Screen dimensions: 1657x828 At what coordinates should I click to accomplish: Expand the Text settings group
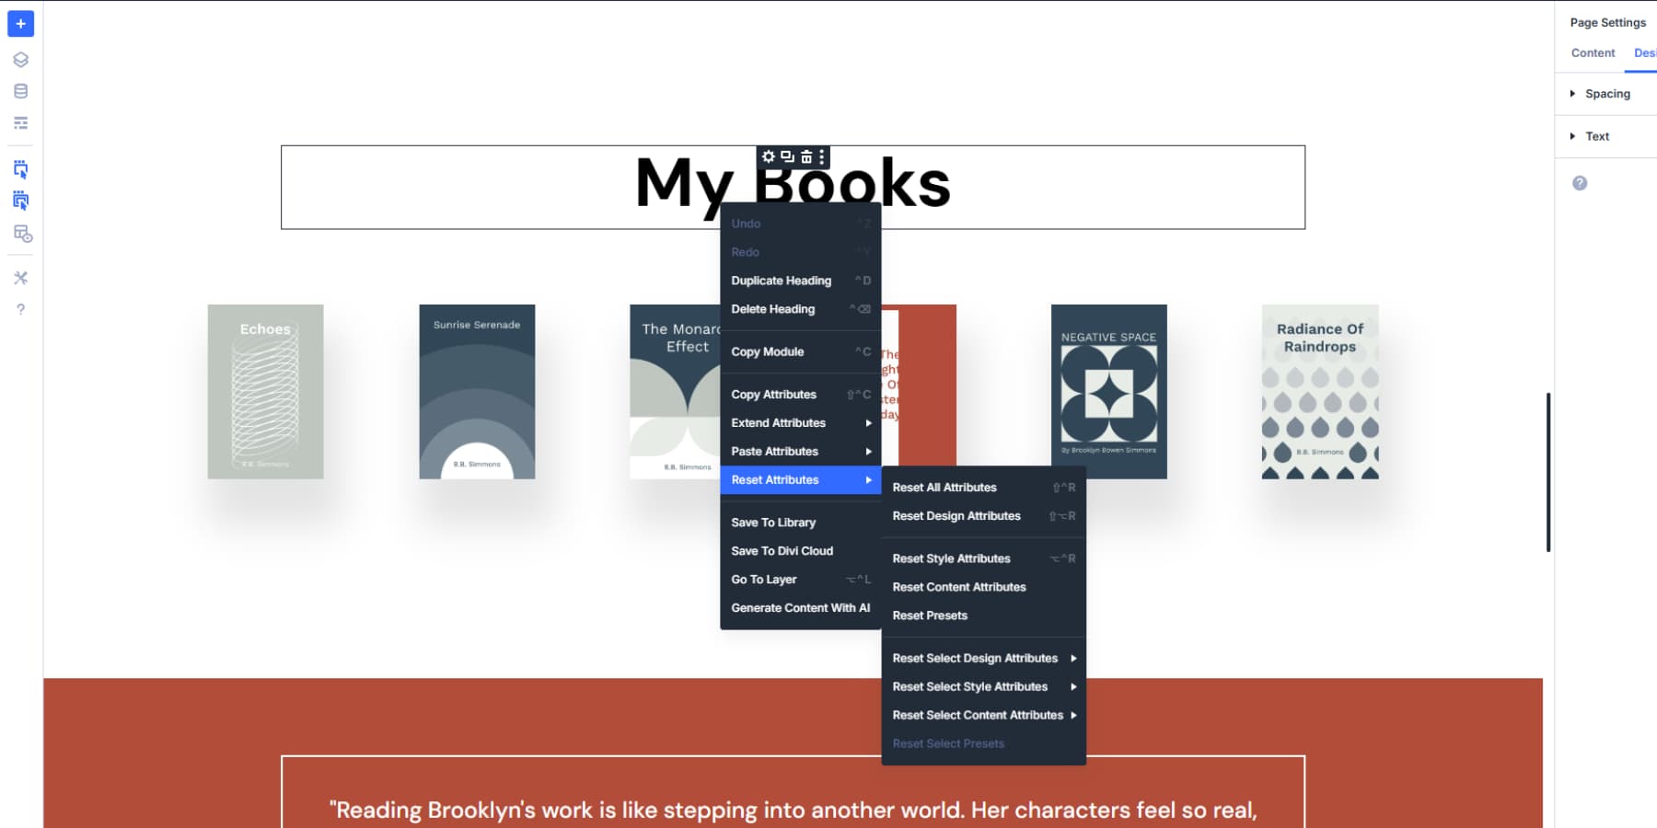pyautogui.click(x=1596, y=136)
